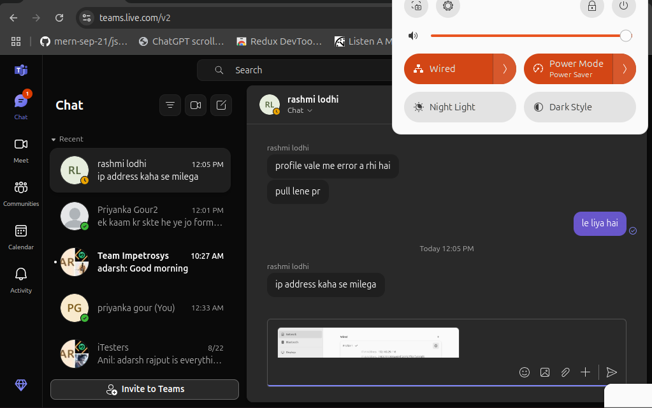Viewport: 652px width, 408px height.
Task: Open the Chat dropdown under rashmi lodhi
Action: click(x=300, y=110)
